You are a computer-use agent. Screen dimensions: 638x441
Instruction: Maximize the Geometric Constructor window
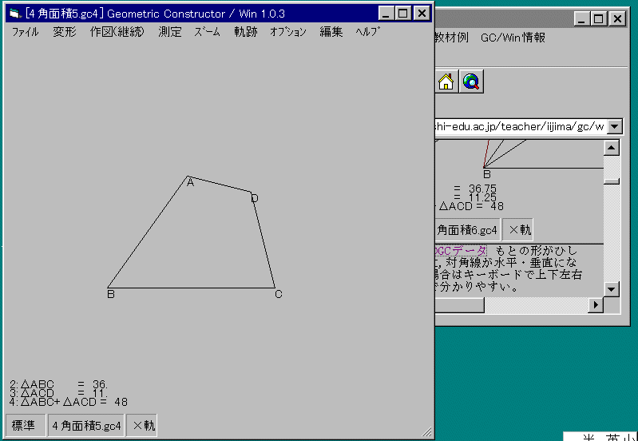[403, 13]
